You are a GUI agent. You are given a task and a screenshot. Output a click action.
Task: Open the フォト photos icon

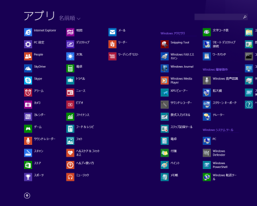[70, 141]
